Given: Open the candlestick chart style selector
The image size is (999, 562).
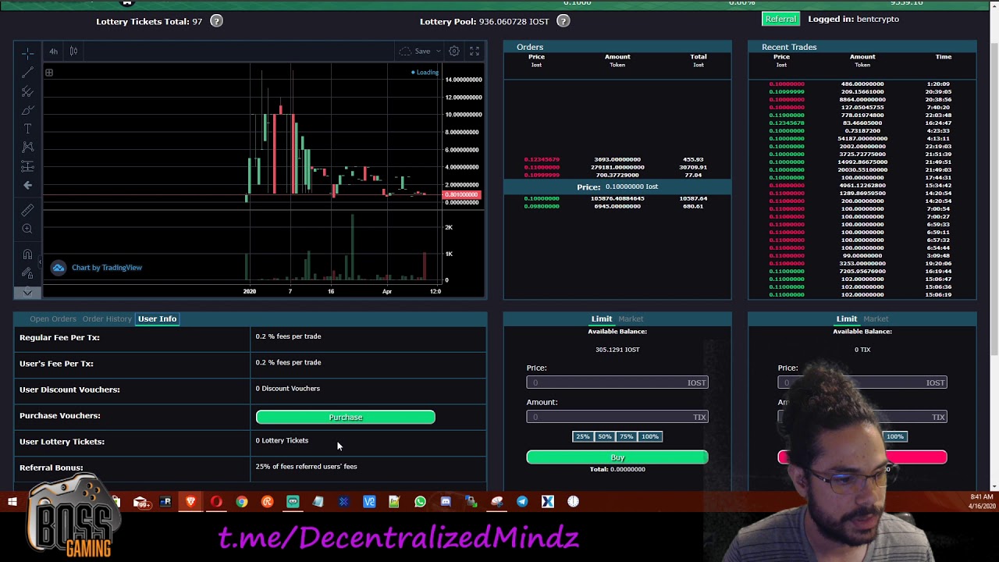Looking at the screenshot, I should (73, 52).
